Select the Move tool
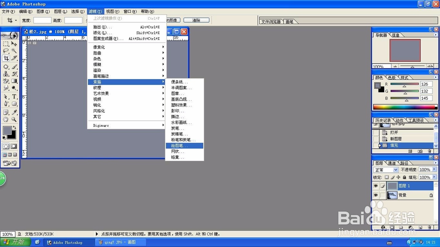This screenshot has width=440, height=247. click(x=14, y=44)
